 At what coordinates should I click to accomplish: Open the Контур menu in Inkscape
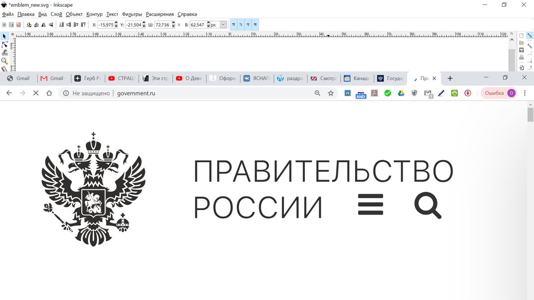pyautogui.click(x=94, y=14)
